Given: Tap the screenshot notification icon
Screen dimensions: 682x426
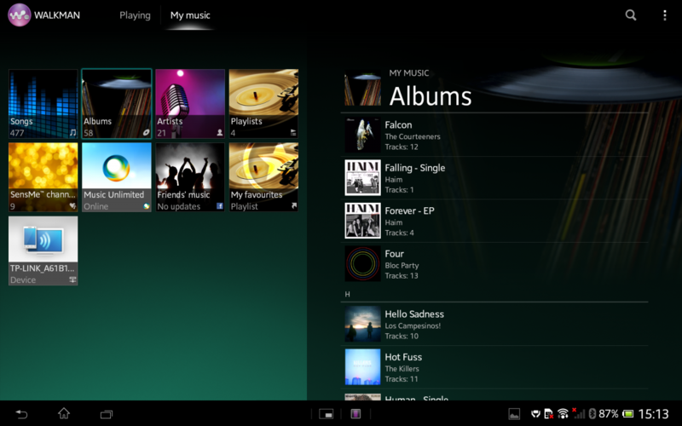Looking at the screenshot, I should [514, 414].
